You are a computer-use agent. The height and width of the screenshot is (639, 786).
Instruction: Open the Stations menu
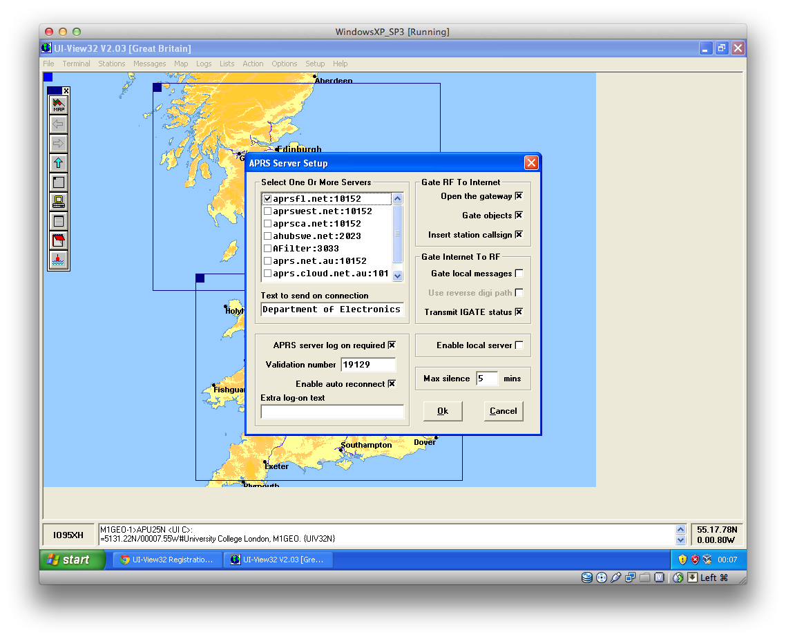[111, 64]
